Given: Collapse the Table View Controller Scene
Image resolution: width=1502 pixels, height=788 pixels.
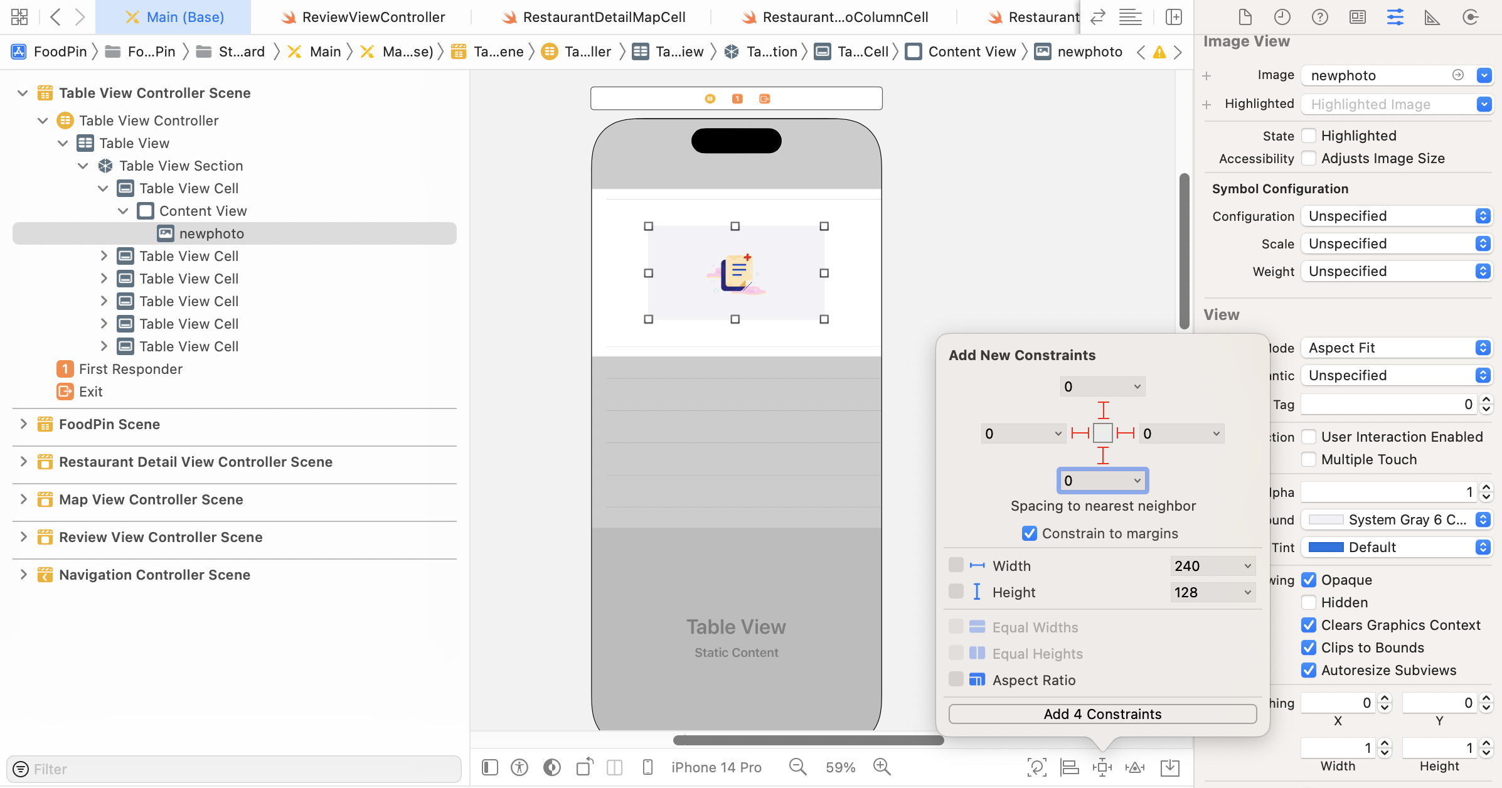Looking at the screenshot, I should [23, 92].
